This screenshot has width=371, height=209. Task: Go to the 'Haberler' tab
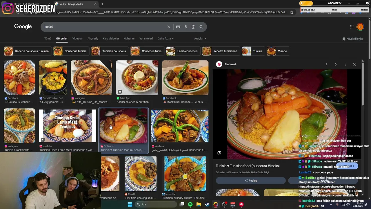pyautogui.click(x=129, y=39)
